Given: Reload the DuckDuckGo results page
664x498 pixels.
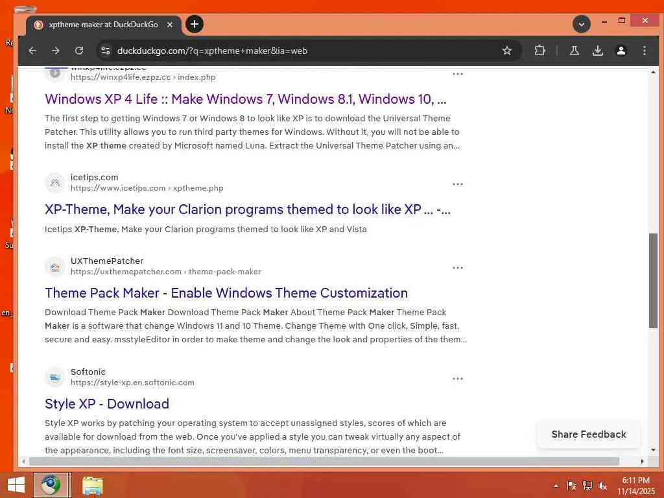Looking at the screenshot, I should pyautogui.click(x=78, y=51).
